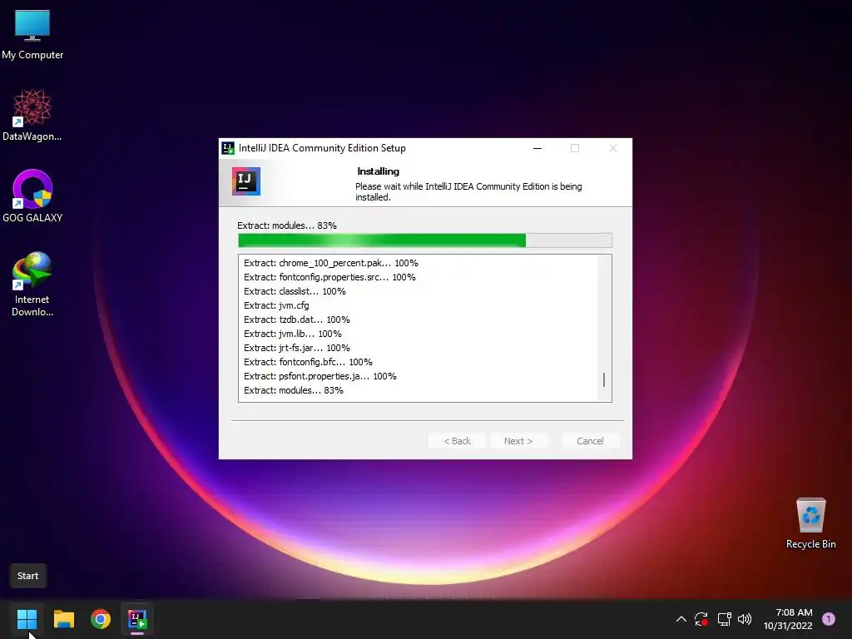Click the IntelliJ IDEA title bar icon
This screenshot has height=639, width=852.
coord(228,148)
